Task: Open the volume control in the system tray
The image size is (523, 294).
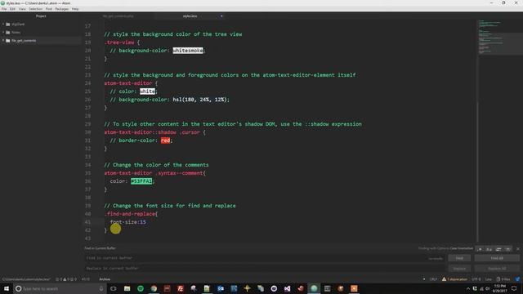Action: tap(487, 288)
